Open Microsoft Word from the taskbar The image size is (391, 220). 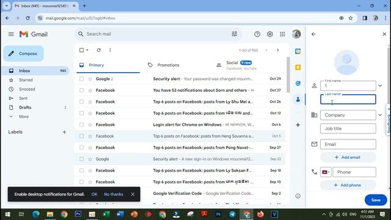(x=120, y=215)
